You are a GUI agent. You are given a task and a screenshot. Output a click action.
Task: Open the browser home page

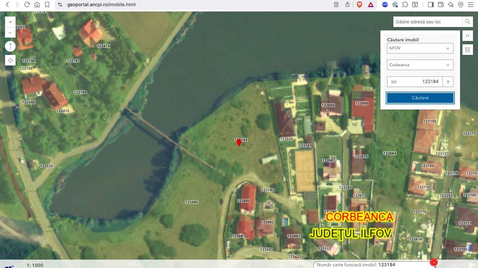tap(37, 5)
